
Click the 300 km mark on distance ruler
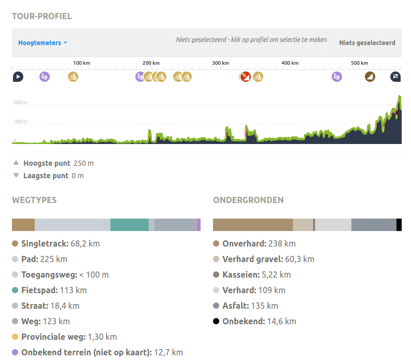[220, 63]
